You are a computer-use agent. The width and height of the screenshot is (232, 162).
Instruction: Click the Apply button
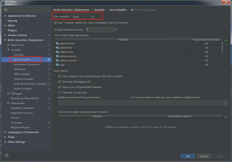coord(220,156)
